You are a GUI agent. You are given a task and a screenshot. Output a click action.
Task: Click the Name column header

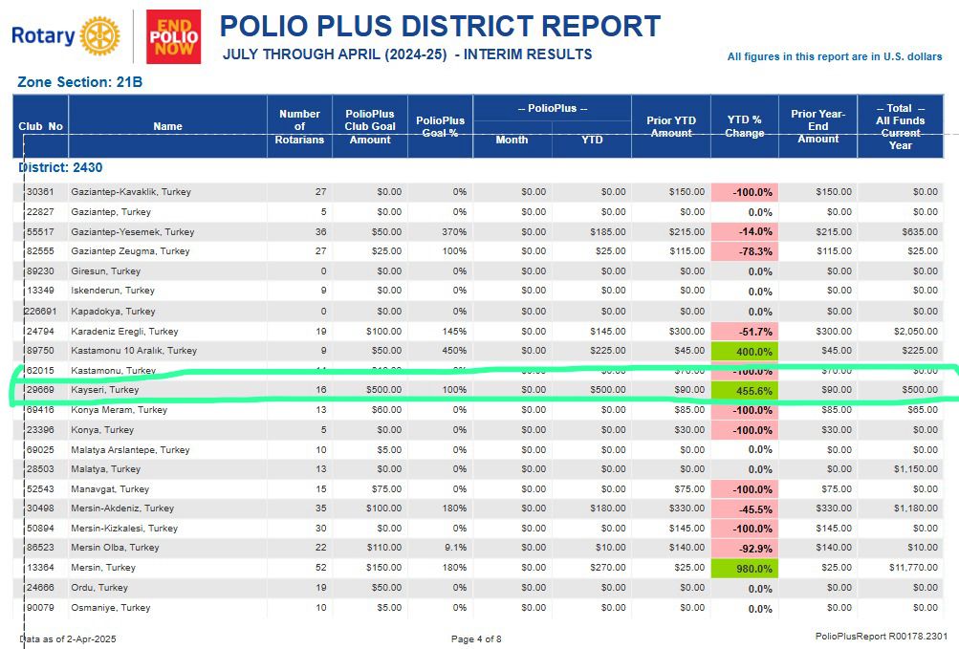[x=167, y=126]
